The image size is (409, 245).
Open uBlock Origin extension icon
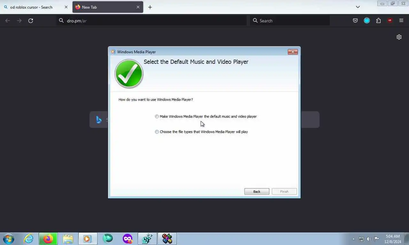click(390, 20)
